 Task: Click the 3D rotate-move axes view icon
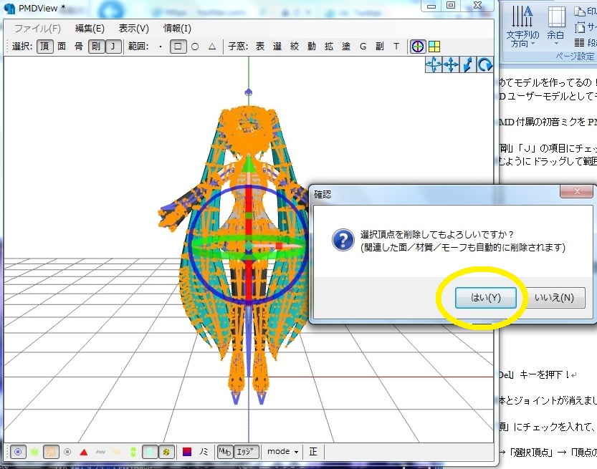(x=434, y=64)
